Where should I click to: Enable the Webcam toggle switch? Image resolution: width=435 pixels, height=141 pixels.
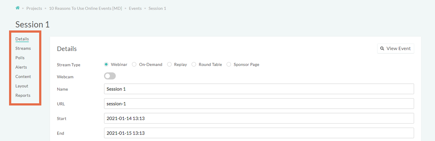[x=110, y=76]
